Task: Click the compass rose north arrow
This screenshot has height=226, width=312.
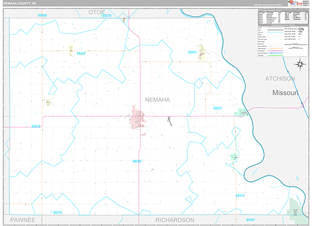Action: pos(300,64)
